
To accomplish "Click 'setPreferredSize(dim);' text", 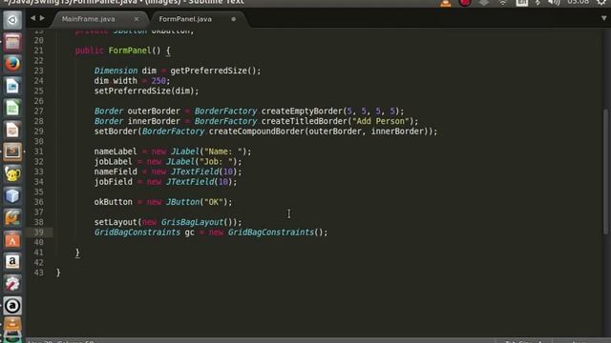I will click(x=146, y=91).
